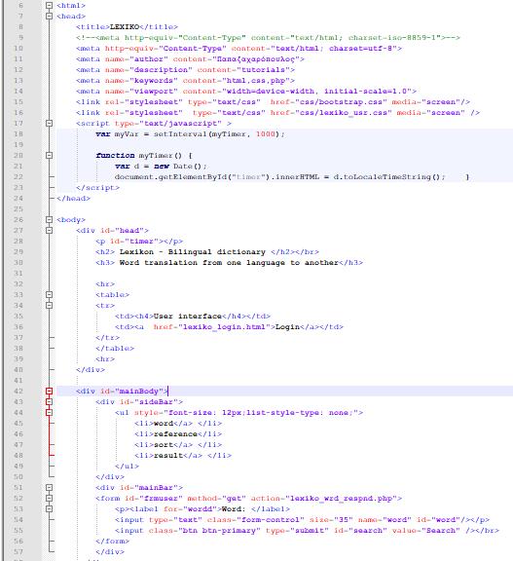Collapse the <body> fold marker on line 26

(x=50, y=220)
